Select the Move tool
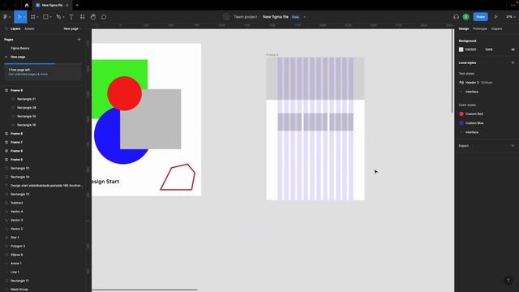519x292 pixels. [19, 17]
